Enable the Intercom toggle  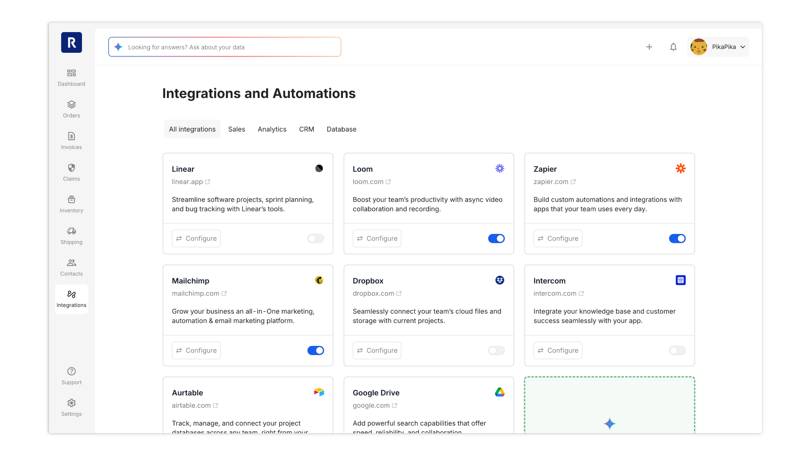coord(677,350)
